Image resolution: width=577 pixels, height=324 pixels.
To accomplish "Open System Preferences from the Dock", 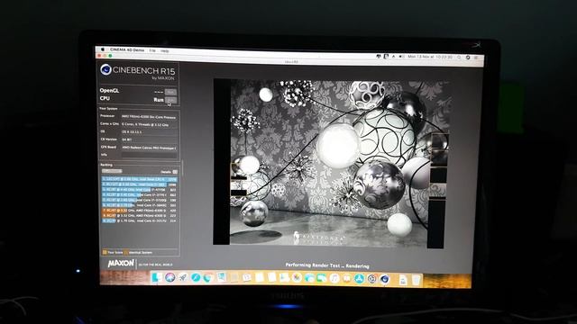I will (x=371, y=279).
